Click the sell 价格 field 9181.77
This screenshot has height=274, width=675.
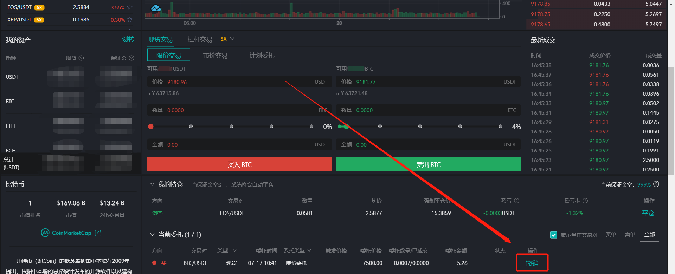[428, 82]
